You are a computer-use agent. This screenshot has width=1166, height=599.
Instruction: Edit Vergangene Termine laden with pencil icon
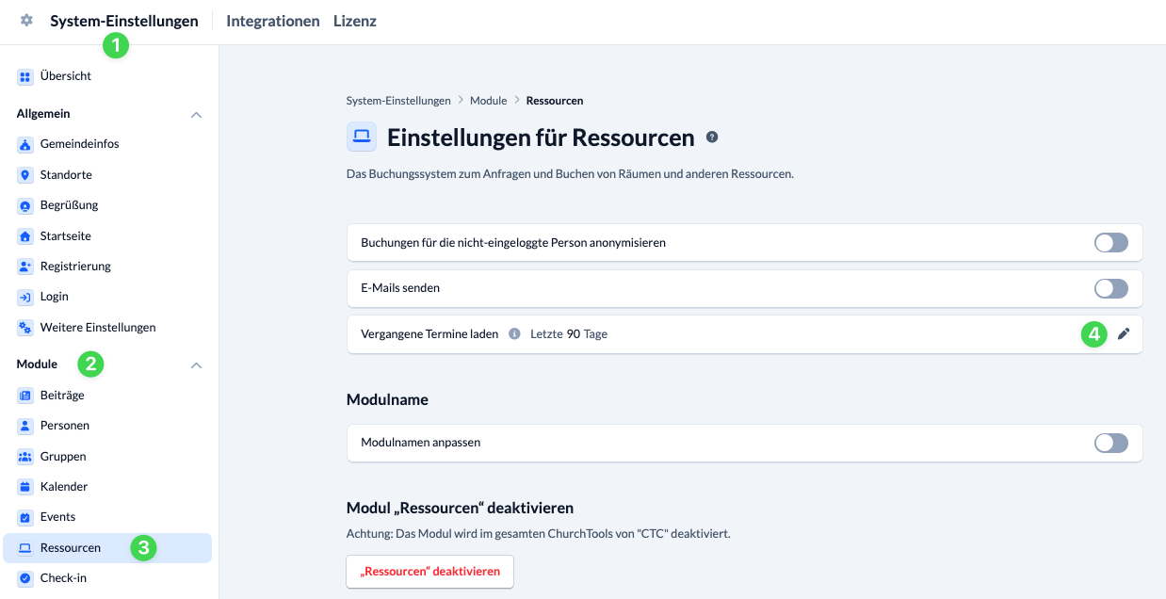(x=1123, y=334)
